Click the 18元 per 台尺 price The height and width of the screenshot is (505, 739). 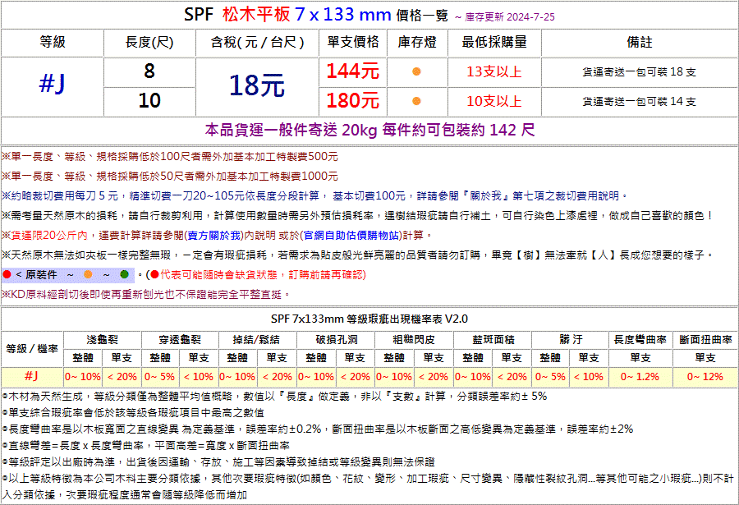click(257, 85)
